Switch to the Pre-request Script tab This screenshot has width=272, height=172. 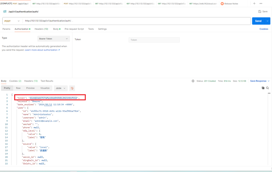coord(74,29)
